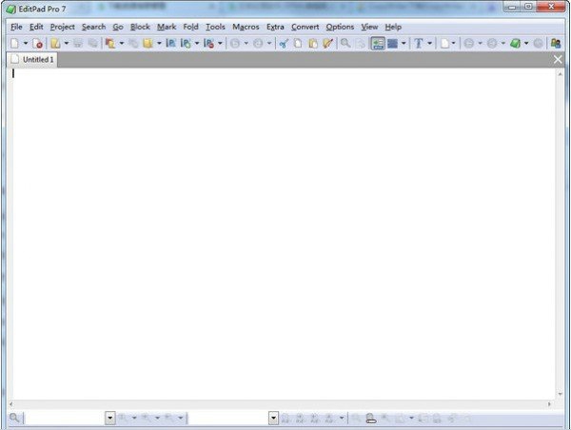Image resolution: width=571 pixels, height=430 pixels.
Task: Open the Macros menu
Action: [246, 27]
